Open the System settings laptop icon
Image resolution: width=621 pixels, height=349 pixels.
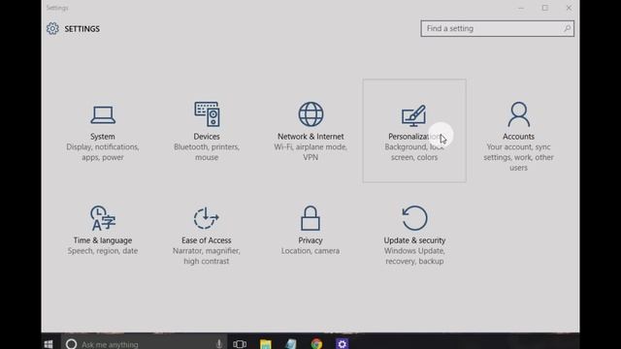(x=103, y=114)
